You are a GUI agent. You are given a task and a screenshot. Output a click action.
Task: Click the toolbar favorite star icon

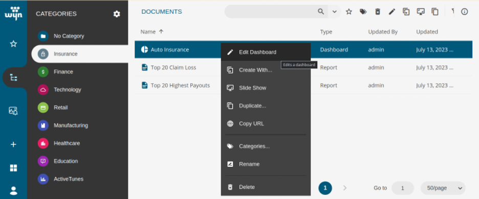point(349,12)
